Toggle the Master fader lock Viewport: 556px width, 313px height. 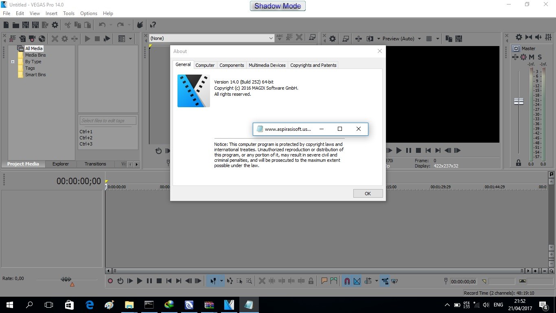click(x=519, y=163)
